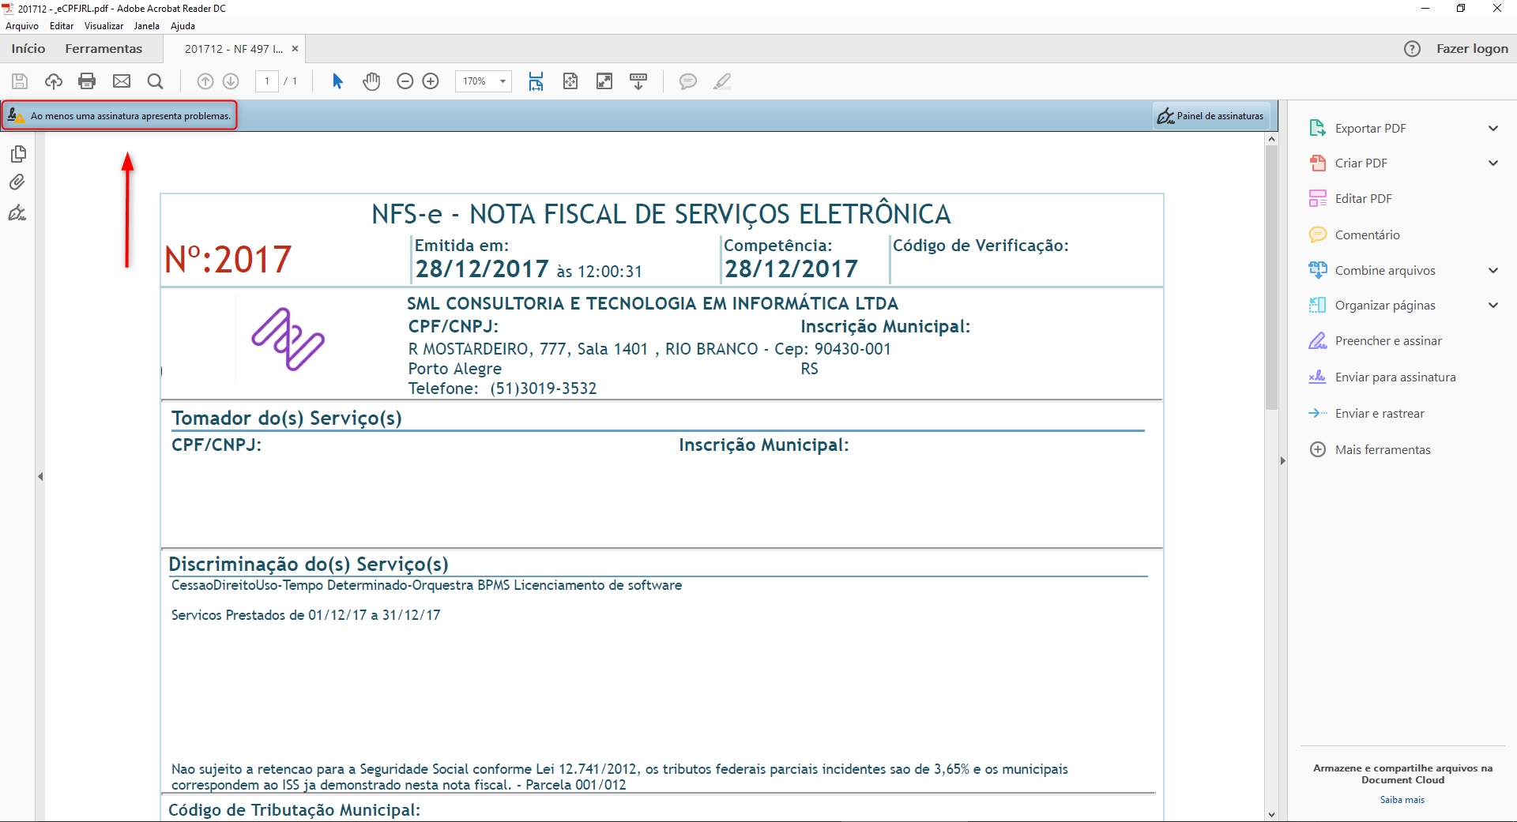Expand the Combine arquivos section
Image resolution: width=1517 pixels, height=822 pixels.
pyautogui.click(x=1493, y=271)
